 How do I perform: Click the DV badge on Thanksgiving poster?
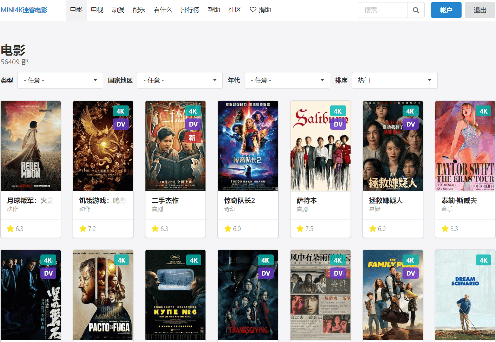pos(266,273)
